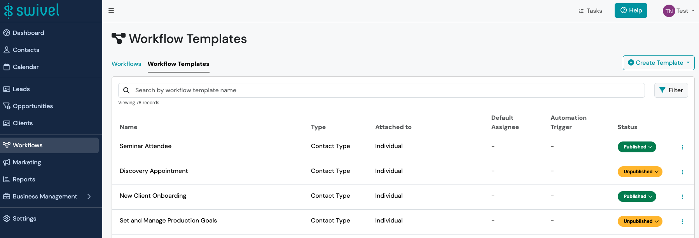Image resolution: width=699 pixels, height=238 pixels.
Task: Click the TN user avatar
Action: click(669, 11)
